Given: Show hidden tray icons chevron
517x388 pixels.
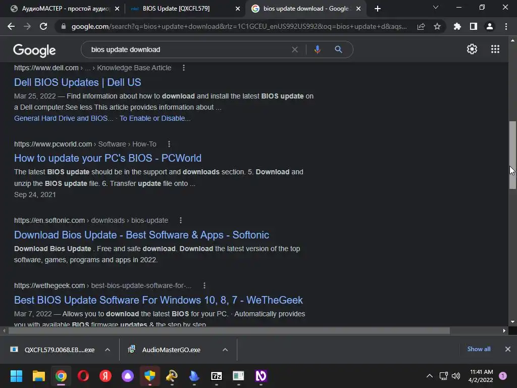Looking at the screenshot, I should (x=430, y=376).
